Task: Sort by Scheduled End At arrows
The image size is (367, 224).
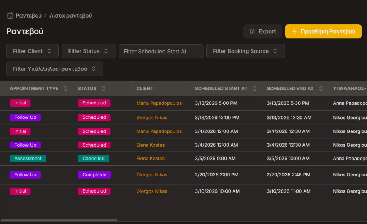Action: [x=321, y=89]
